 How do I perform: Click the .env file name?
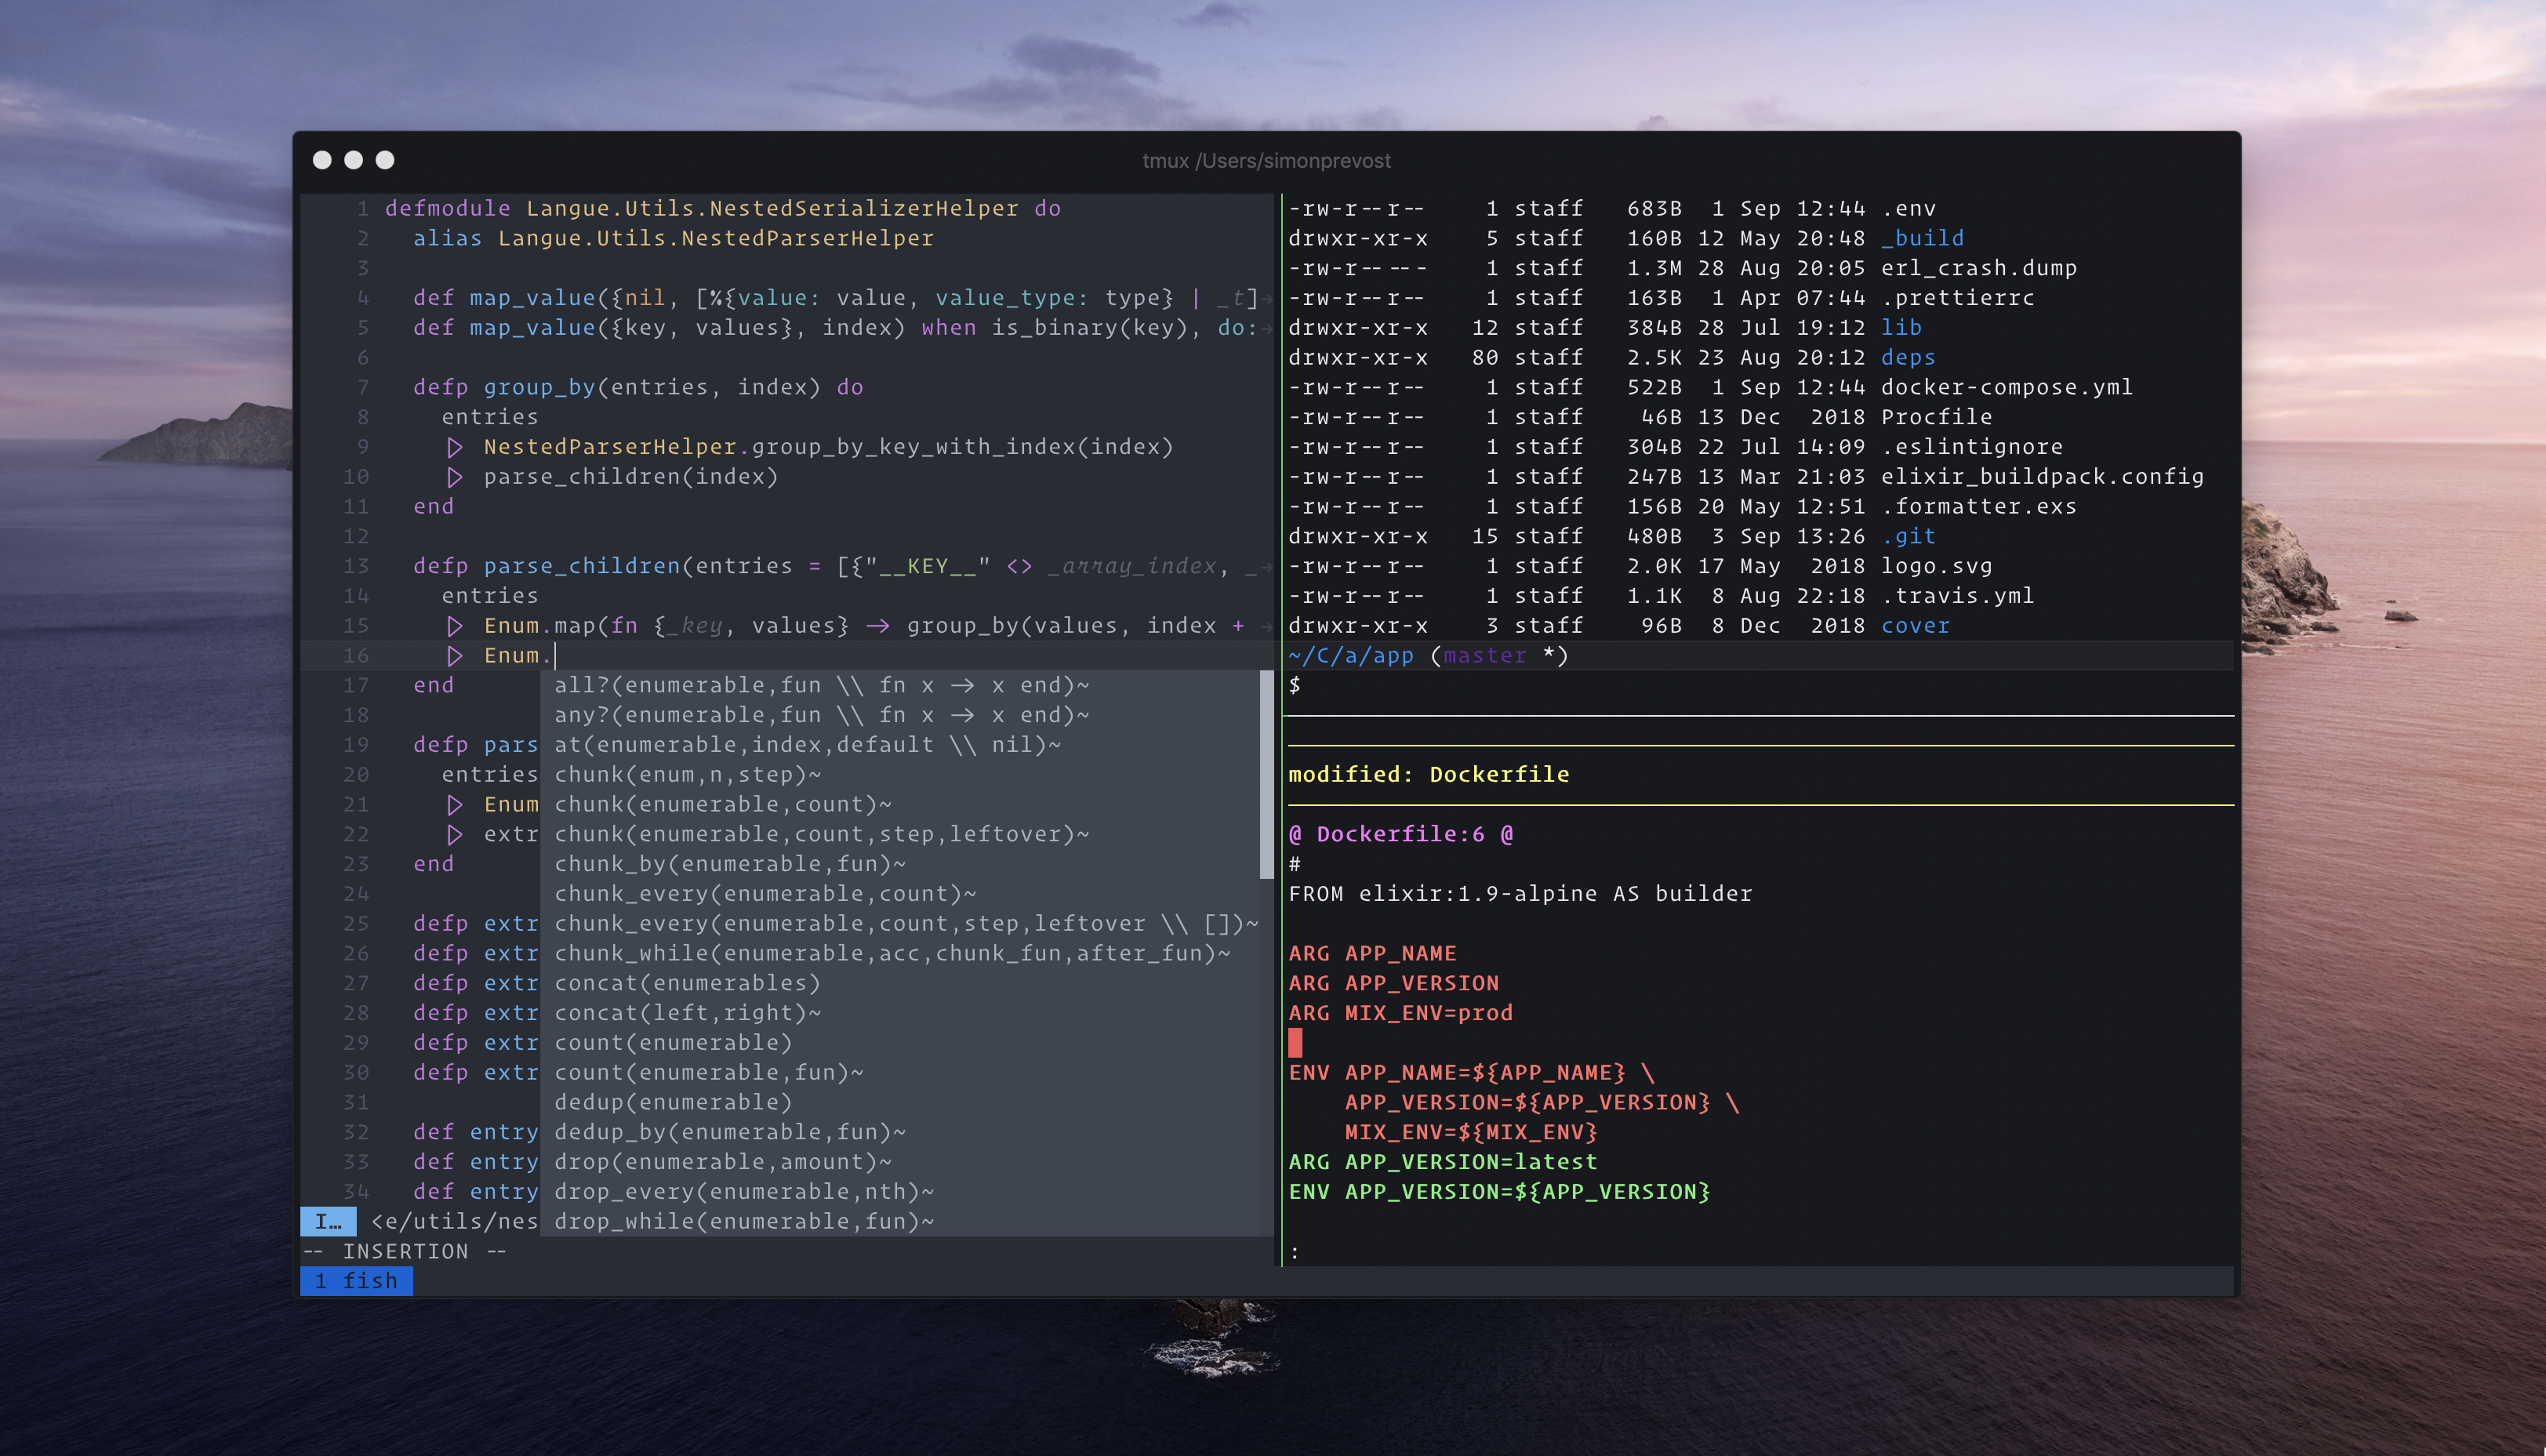(x=1908, y=209)
